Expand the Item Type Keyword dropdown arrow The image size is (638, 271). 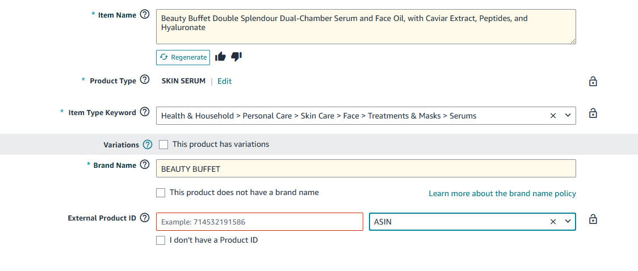568,116
